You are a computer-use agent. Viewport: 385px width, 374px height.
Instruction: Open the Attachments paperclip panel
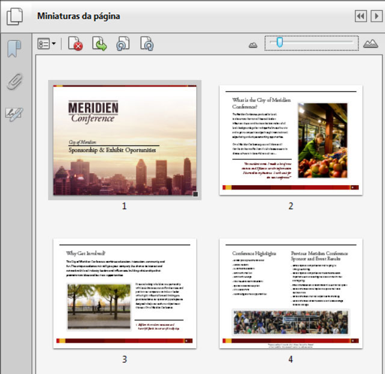pyautogui.click(x=14, y=81)
